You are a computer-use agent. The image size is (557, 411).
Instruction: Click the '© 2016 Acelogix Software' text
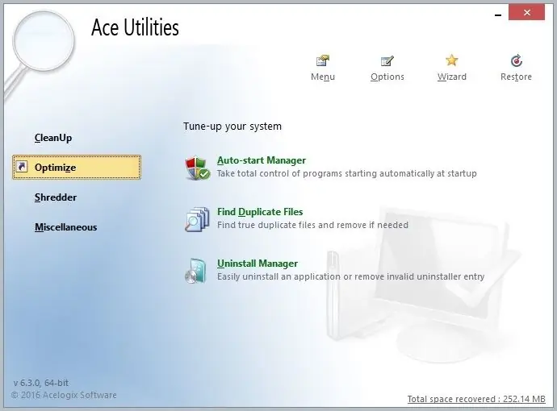[x=64, y=395]
